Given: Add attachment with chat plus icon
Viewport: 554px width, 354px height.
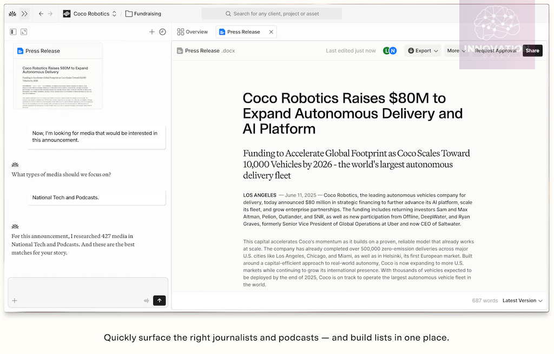Looking at the screenshot, I should click(x=15, y=300).
